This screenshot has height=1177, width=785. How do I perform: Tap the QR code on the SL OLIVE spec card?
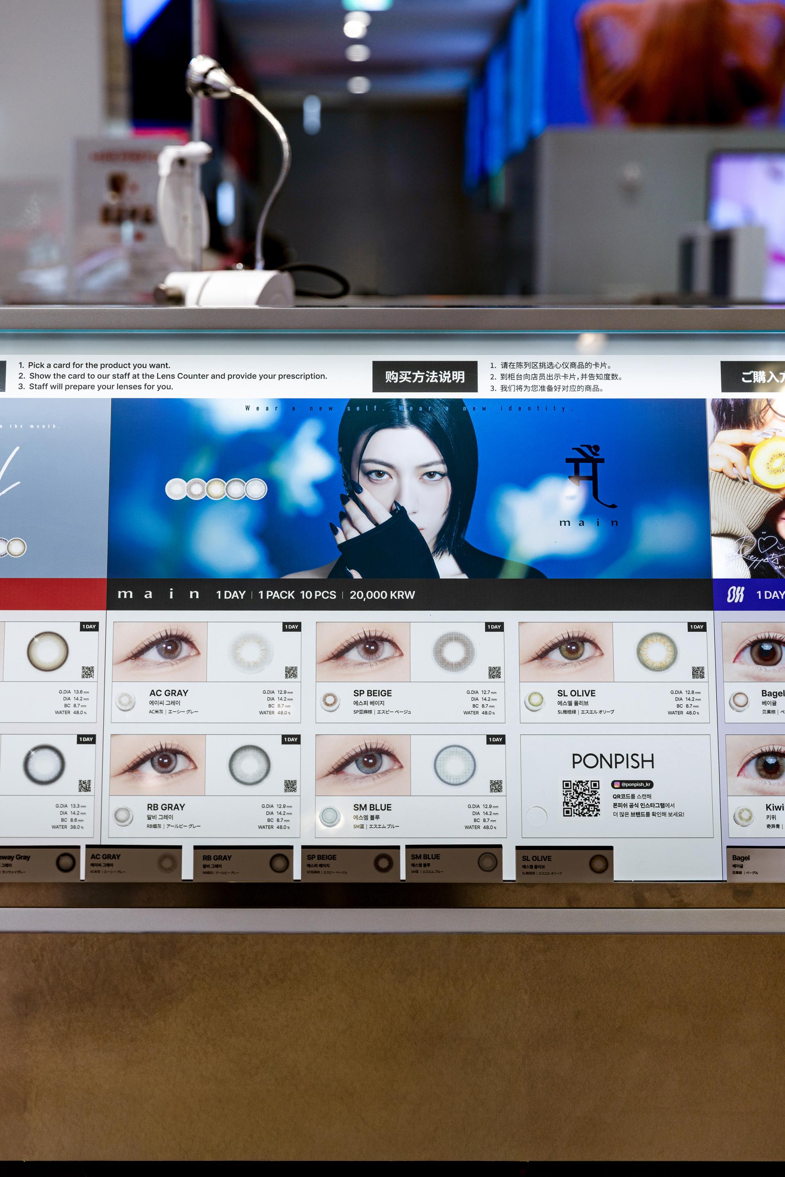coord(698,672)
